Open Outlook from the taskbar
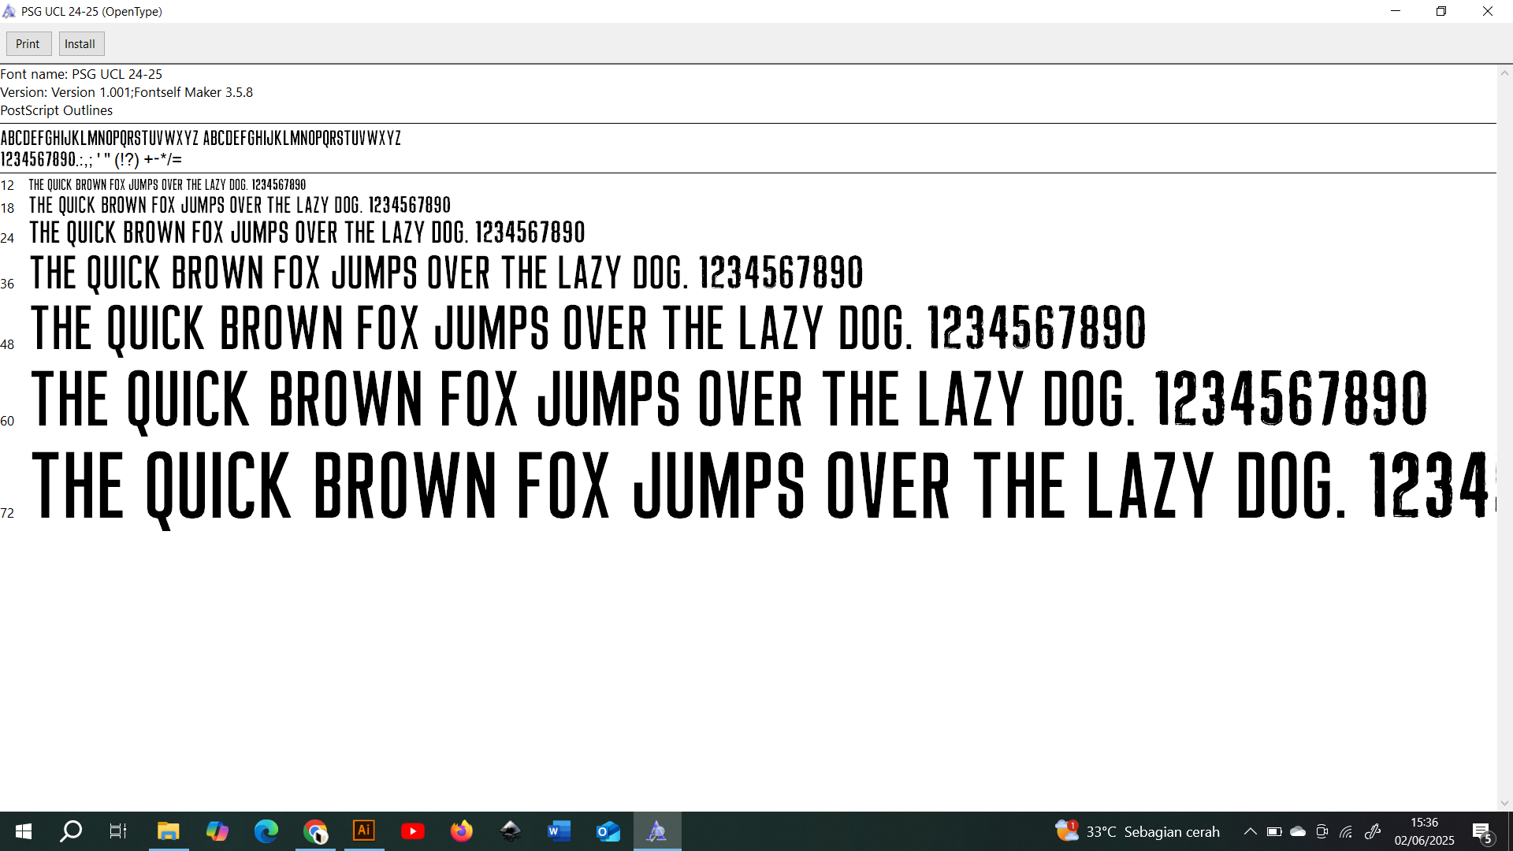 click(608, 831)
